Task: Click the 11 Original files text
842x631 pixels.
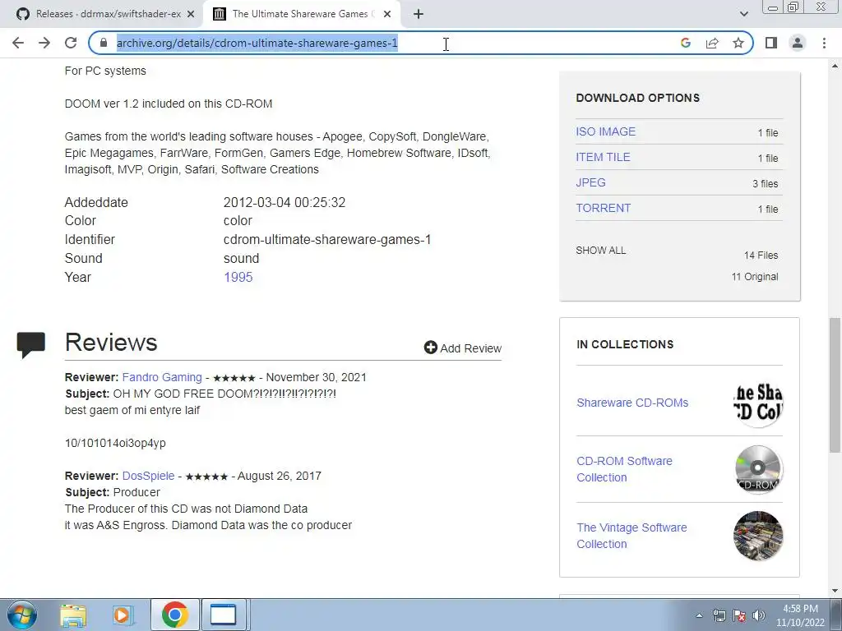Action: (755, 277)
